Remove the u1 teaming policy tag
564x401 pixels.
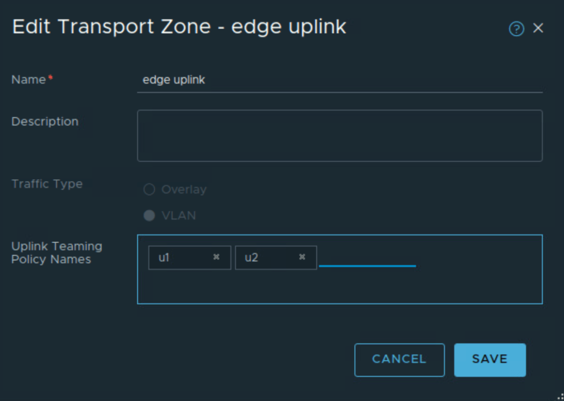pyautogui.click(x=216, y=257)
